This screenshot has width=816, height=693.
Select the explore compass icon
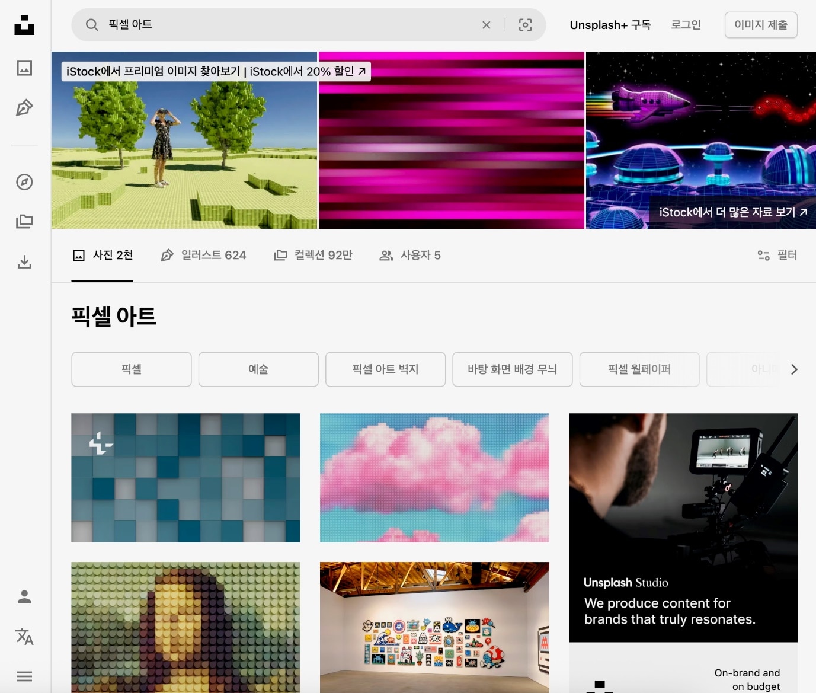[24, 183]
